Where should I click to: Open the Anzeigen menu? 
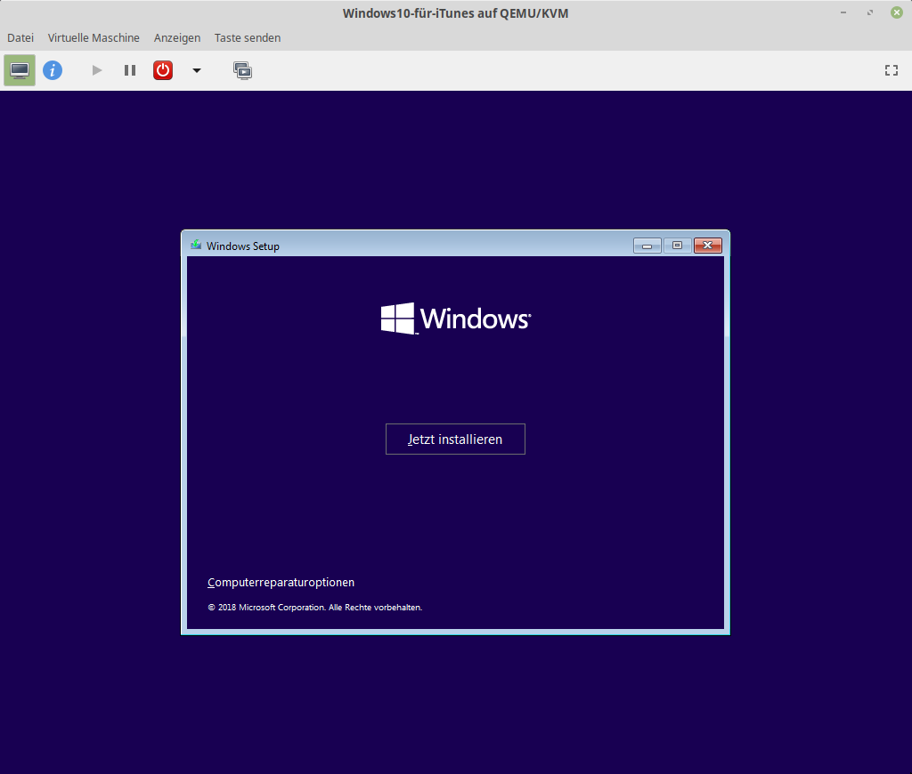point(177,37)
